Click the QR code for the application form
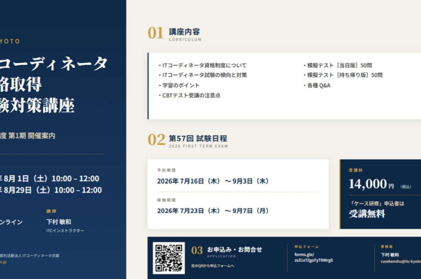421x279 pixels. pyautogui.click(x=169, y=258)
